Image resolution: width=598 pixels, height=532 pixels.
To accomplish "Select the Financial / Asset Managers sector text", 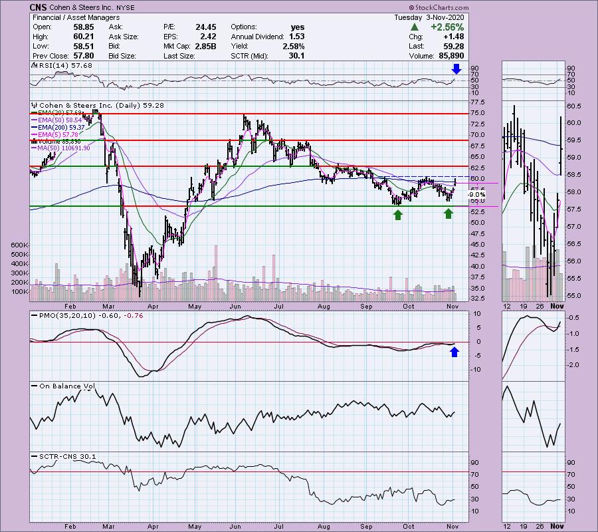I will [76, 17].
